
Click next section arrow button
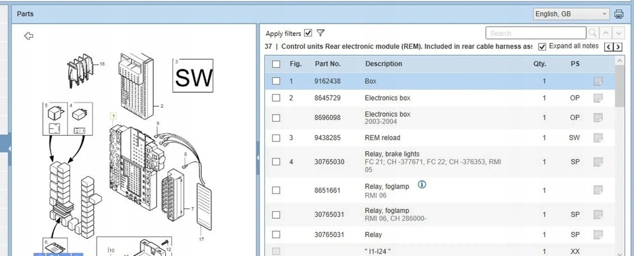[618, 47]
